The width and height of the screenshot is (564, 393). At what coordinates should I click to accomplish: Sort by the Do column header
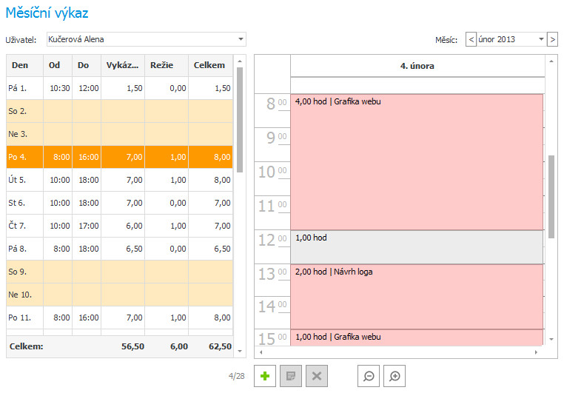point(87,65)
